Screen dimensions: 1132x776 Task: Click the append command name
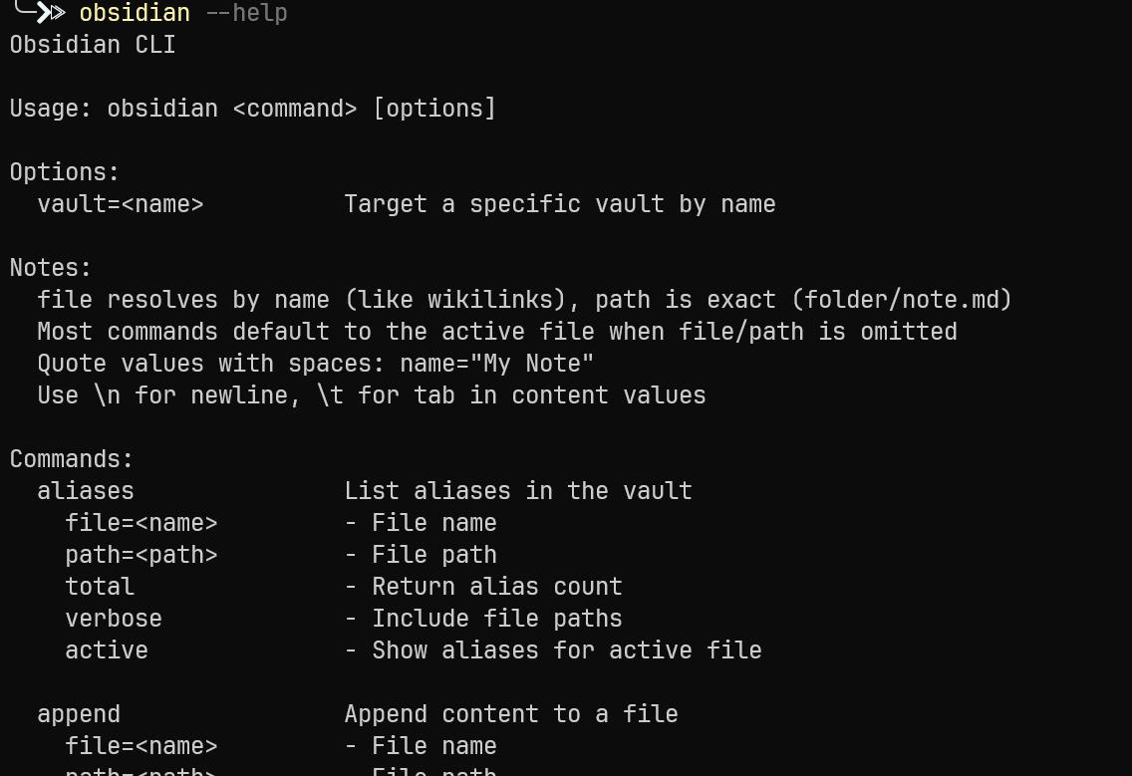click(x=79, y=714)
